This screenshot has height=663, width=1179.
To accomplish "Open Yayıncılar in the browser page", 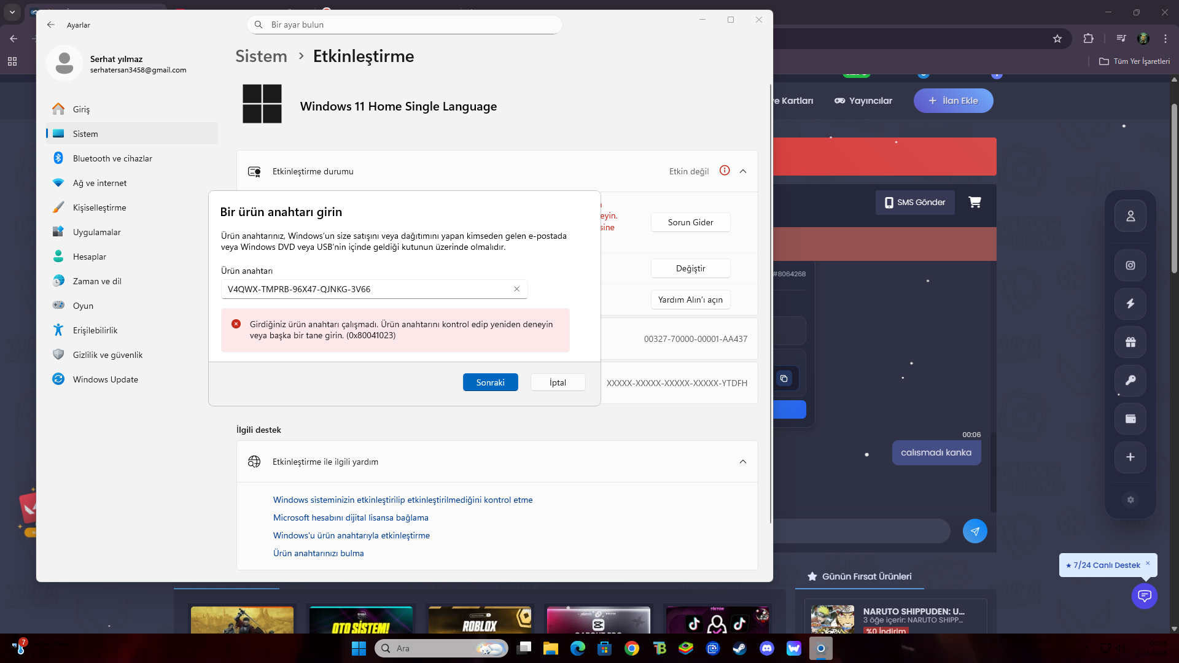I will (x=863, y=101).
